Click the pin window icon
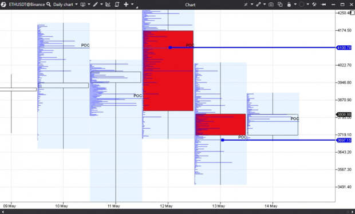355x214 pixels. [324, 5]
